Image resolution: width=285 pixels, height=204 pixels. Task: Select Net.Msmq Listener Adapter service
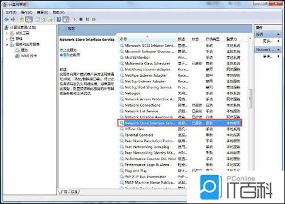(x=180, y=70)
